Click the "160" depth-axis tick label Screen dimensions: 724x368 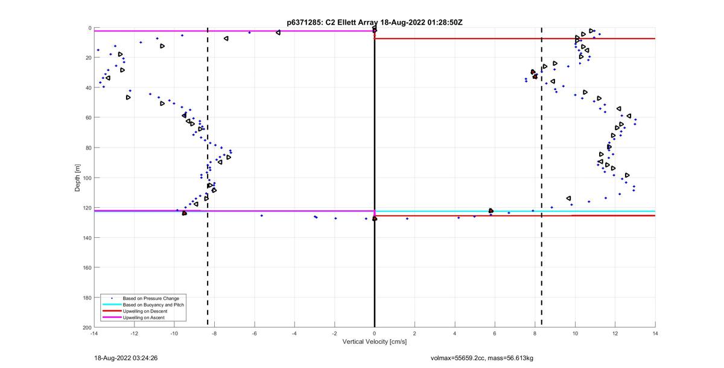coord(87,267)
